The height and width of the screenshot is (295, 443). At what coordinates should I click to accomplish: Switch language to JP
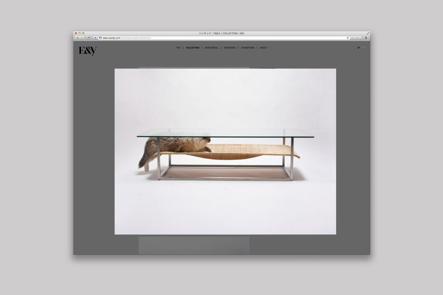click(358, 48)
